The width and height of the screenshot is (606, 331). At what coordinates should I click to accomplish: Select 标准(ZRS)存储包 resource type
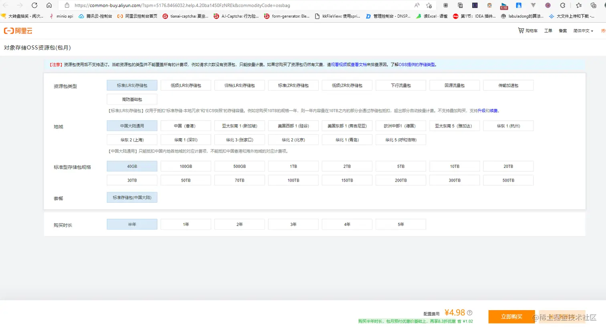tap(293, 85)
